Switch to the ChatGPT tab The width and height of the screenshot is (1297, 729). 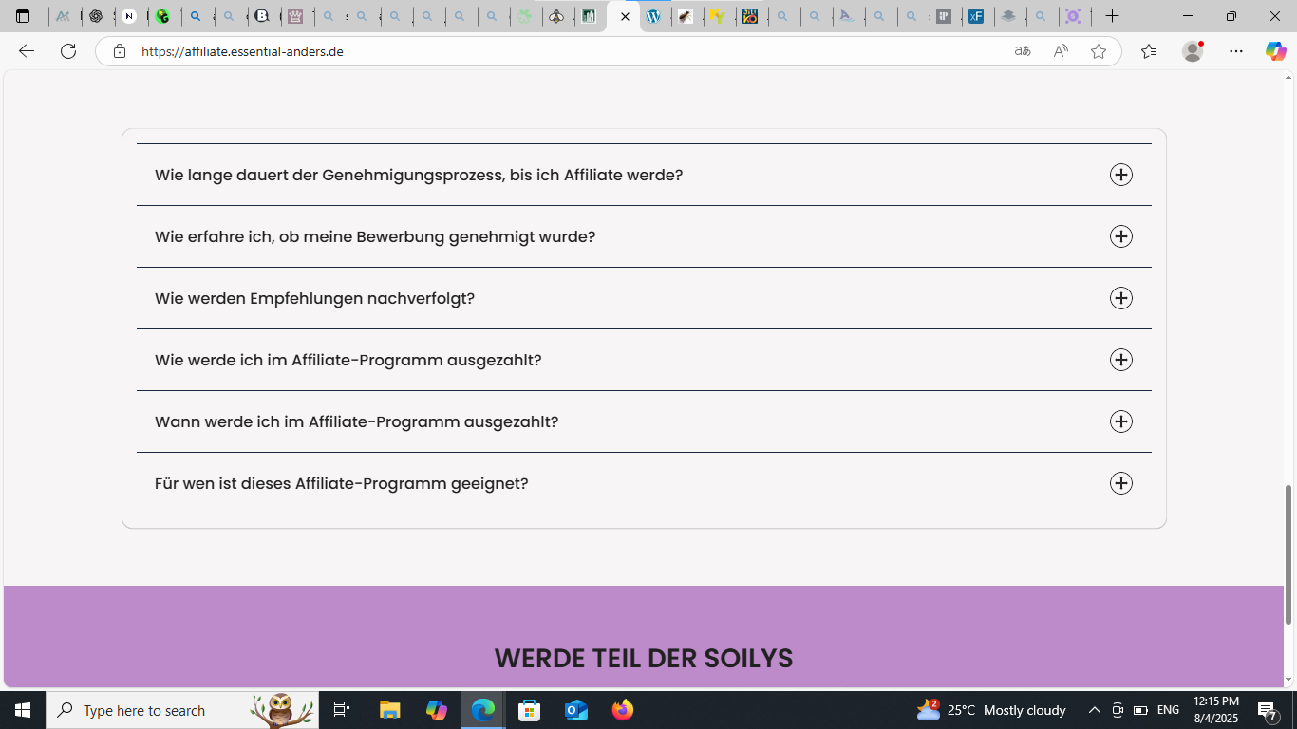click(96, 16)
